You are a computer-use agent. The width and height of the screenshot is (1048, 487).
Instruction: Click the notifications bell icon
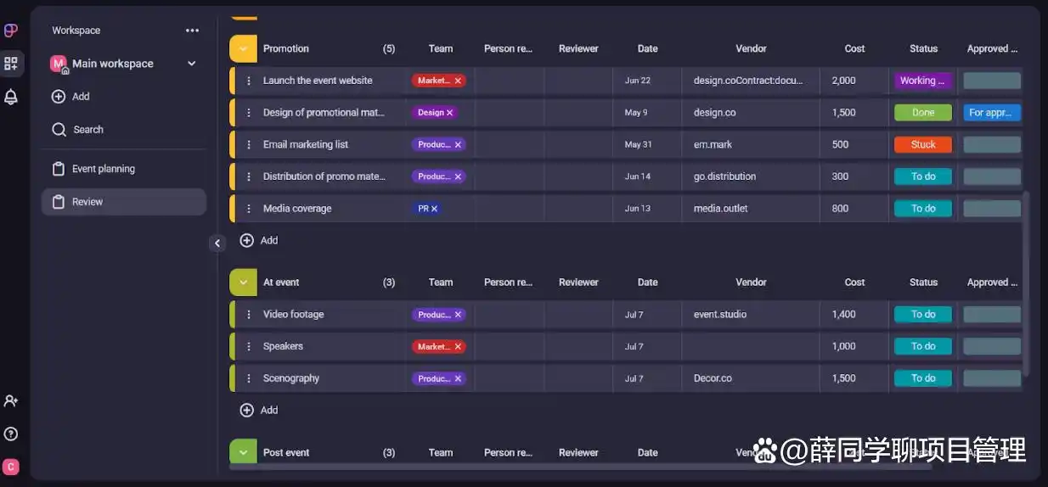click(11, 97)
